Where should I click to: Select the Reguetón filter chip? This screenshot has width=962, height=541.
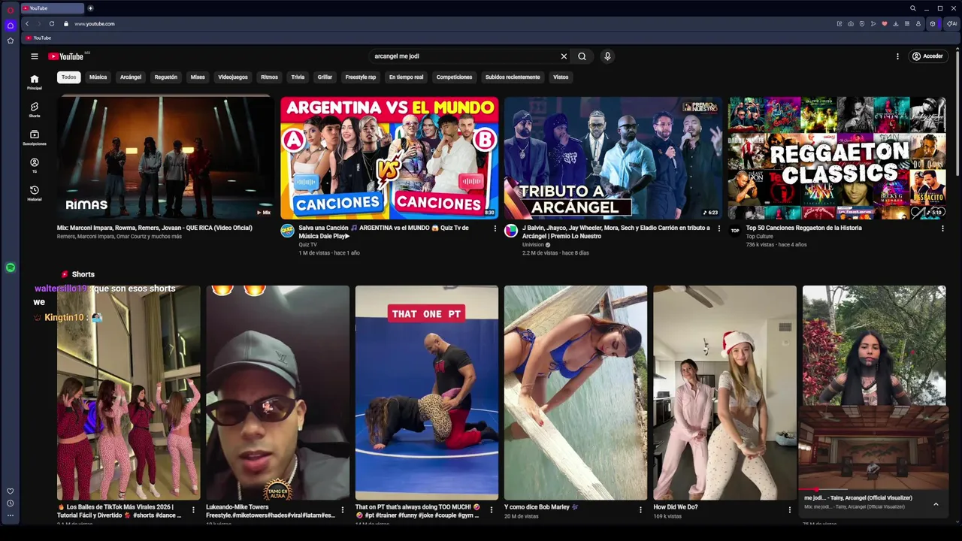pyautogui.click(x=166, y=77)
